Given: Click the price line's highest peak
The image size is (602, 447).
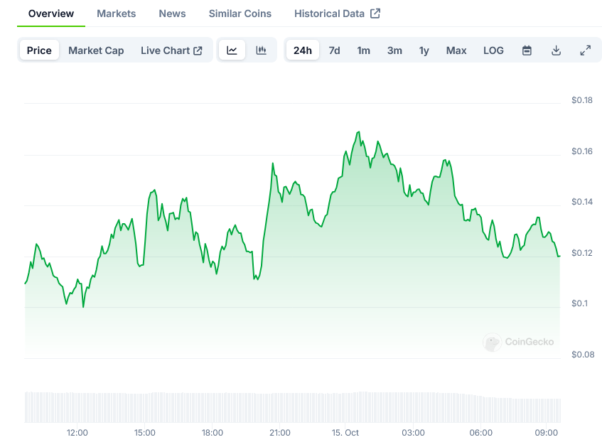Looking at the screenshot, I should (x=359, y=131).
